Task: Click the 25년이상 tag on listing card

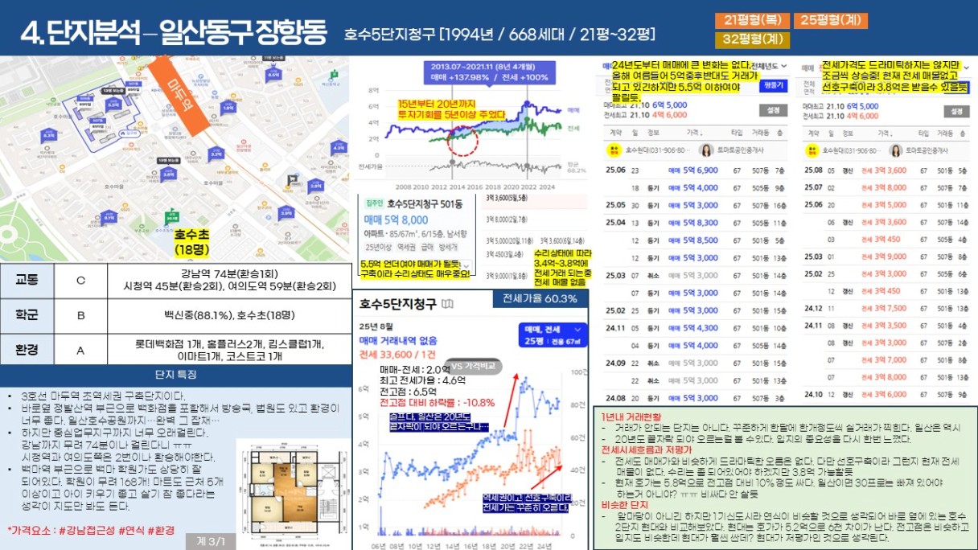Action: [x=377, y=247]
